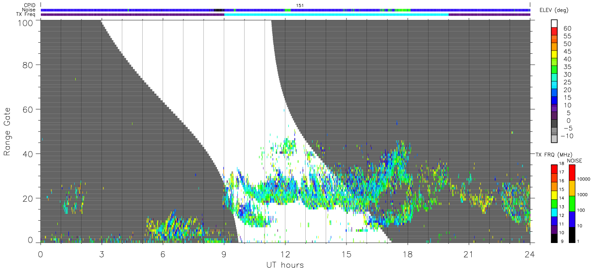Click range gate tick label 80

(x=28, y=65)
